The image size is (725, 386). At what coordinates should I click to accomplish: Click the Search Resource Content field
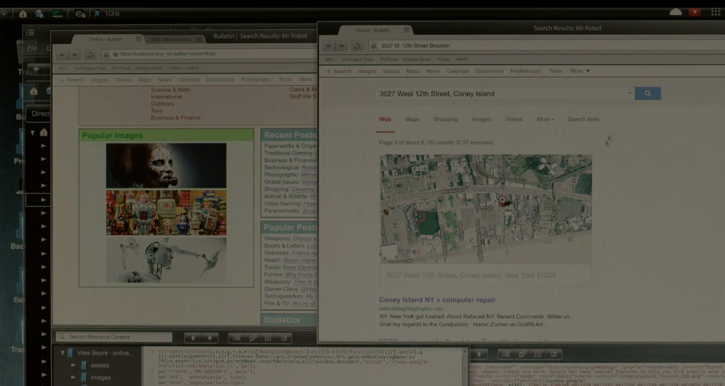pyautogui.click(x=114, y=337)
